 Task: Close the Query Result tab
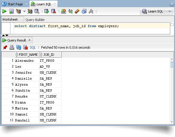pyautogui.click(x=30, y=40)
